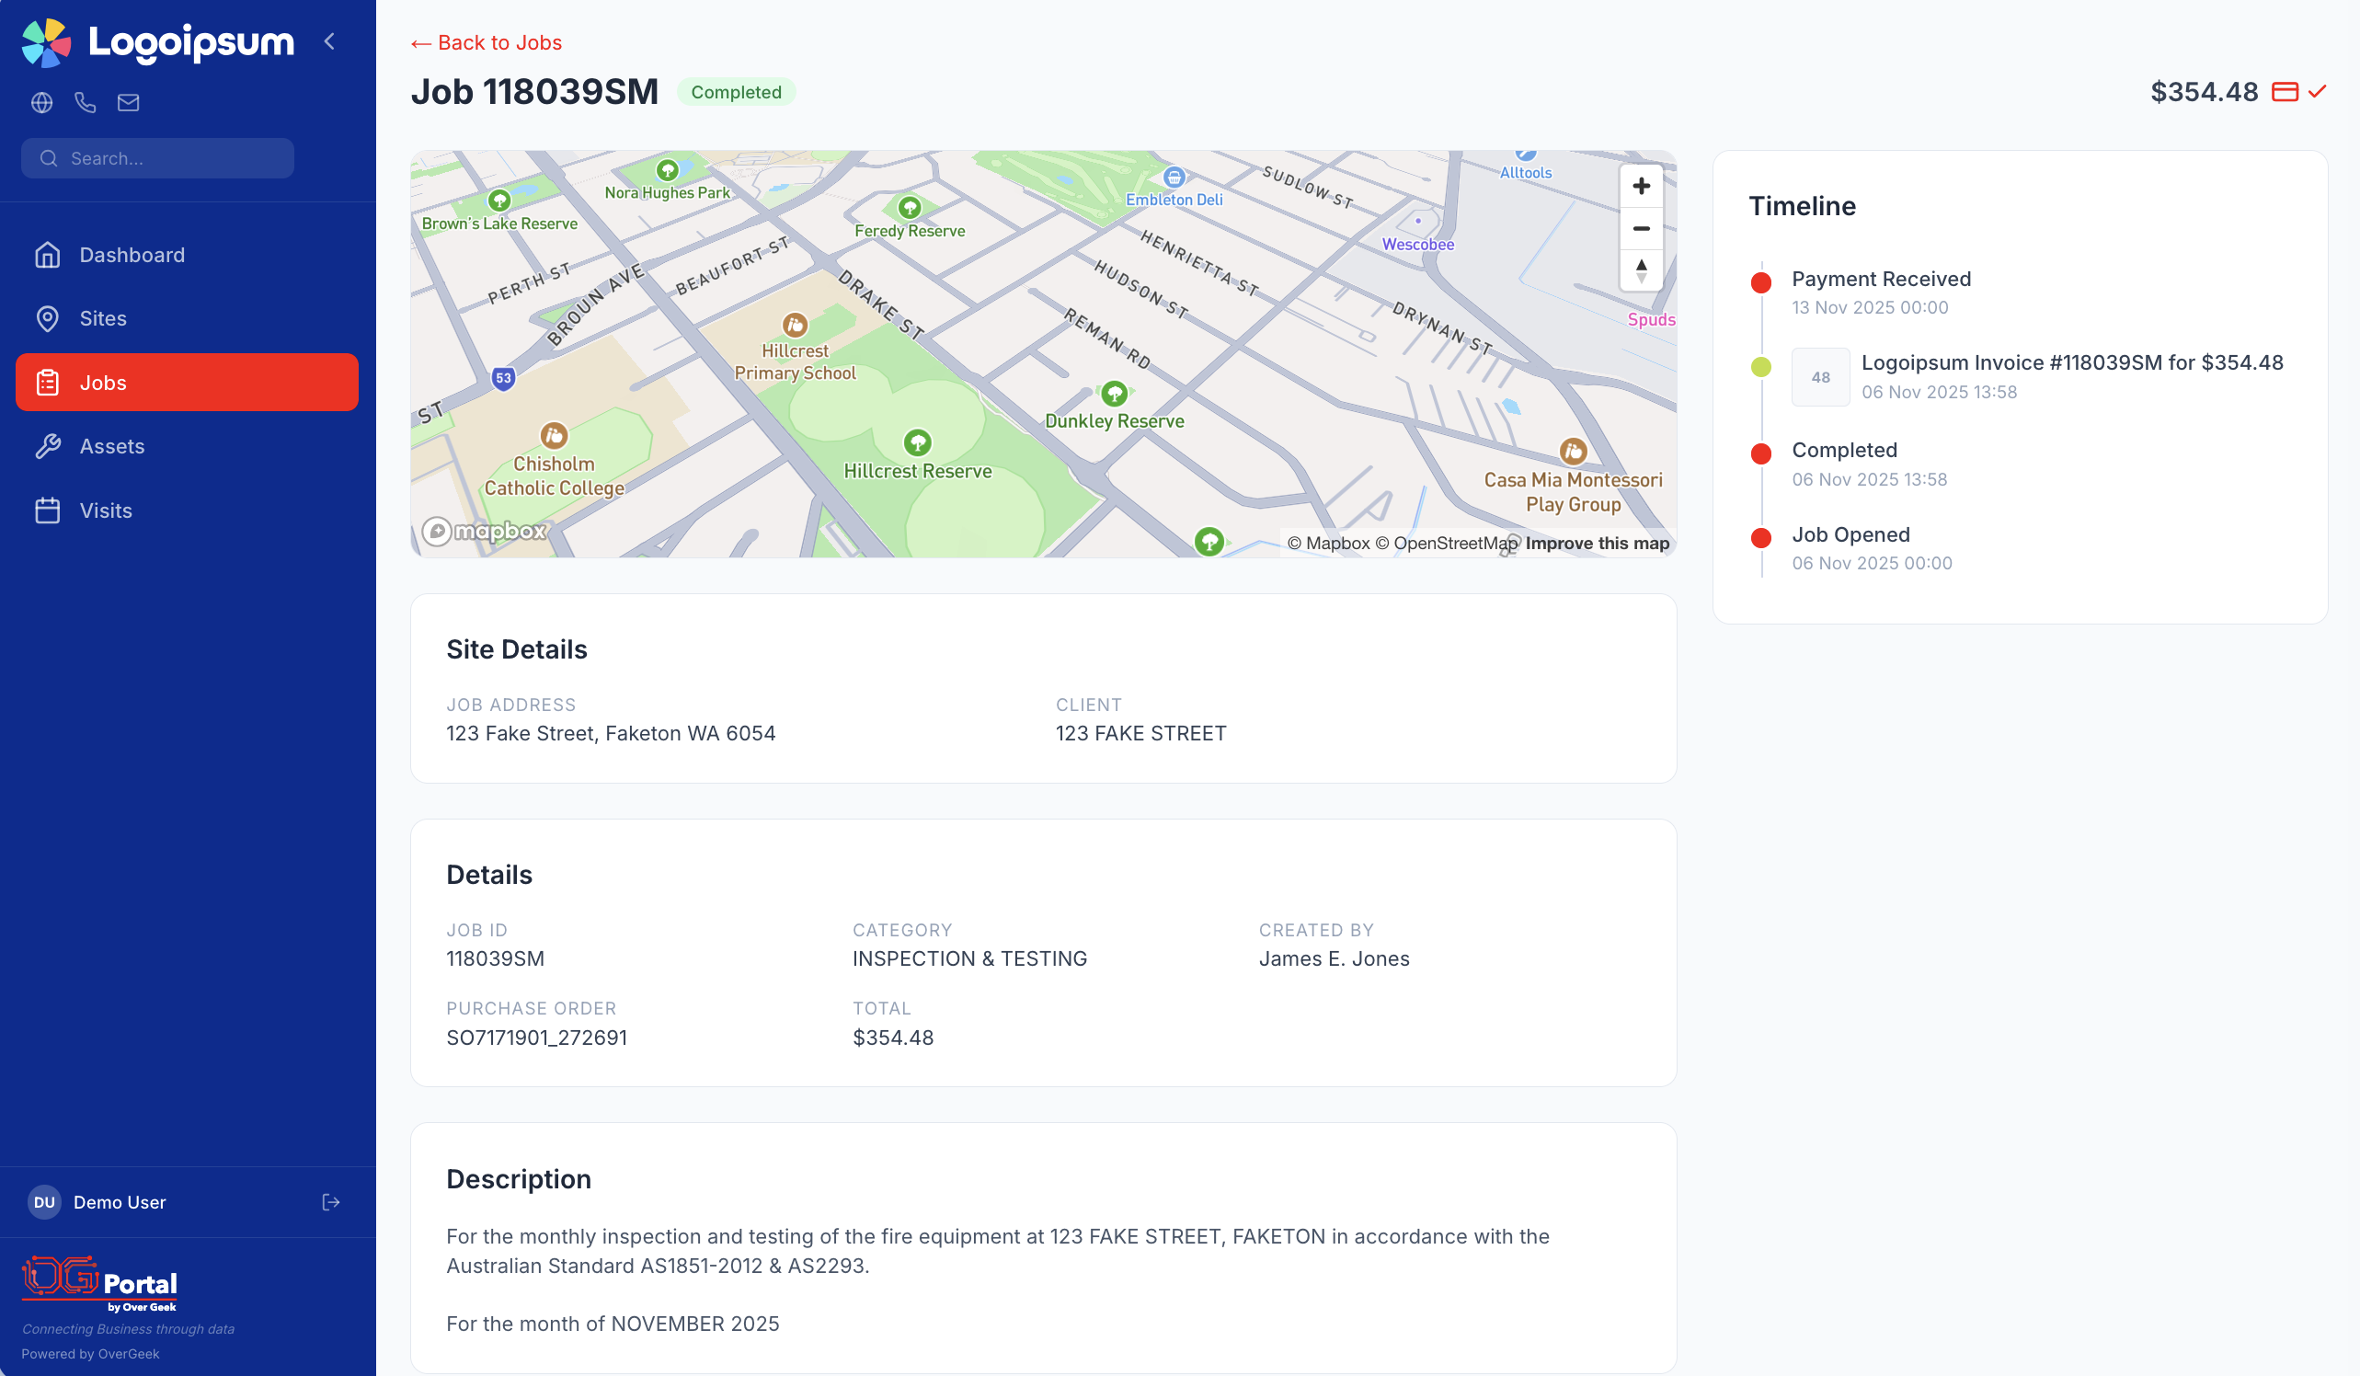Click the Payment Received timeline marker dot
The height and width of the screenshot is (1376, 2360).
click(1761, 282)
